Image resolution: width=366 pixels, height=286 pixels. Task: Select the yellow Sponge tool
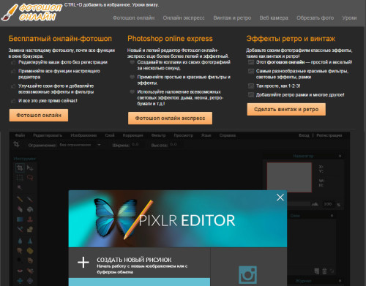(30, 251)
